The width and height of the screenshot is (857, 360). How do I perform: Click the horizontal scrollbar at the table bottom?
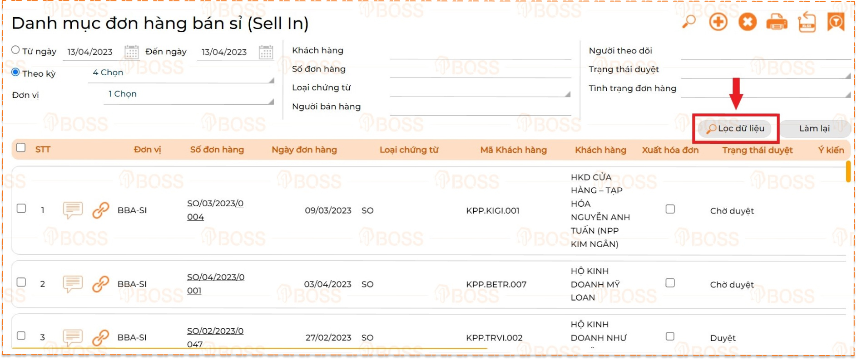(250, 348)
